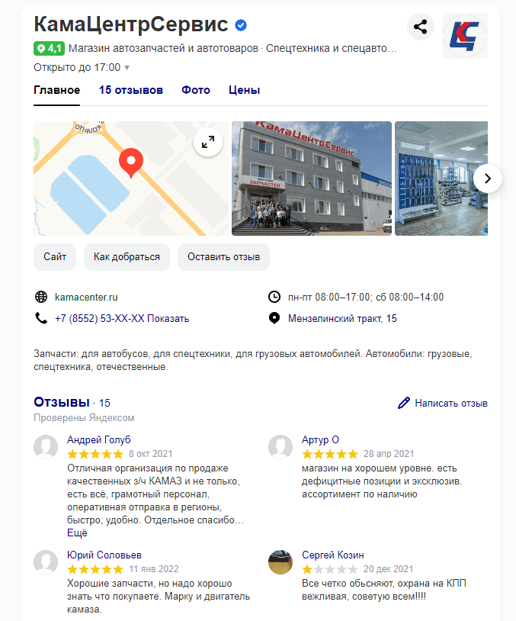Open the 'Фото' tab
516x621 pixels.
click(x=195, y=90)
